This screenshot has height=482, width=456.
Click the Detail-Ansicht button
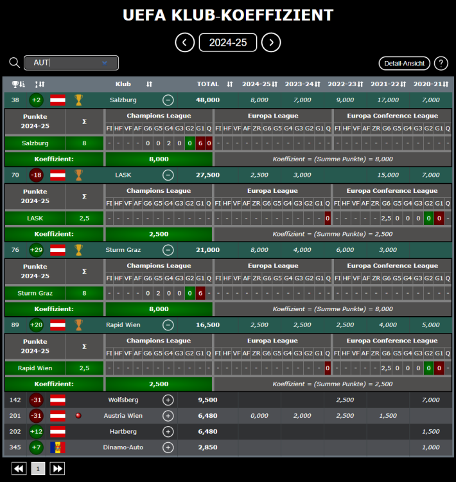(x=404, y=63)
